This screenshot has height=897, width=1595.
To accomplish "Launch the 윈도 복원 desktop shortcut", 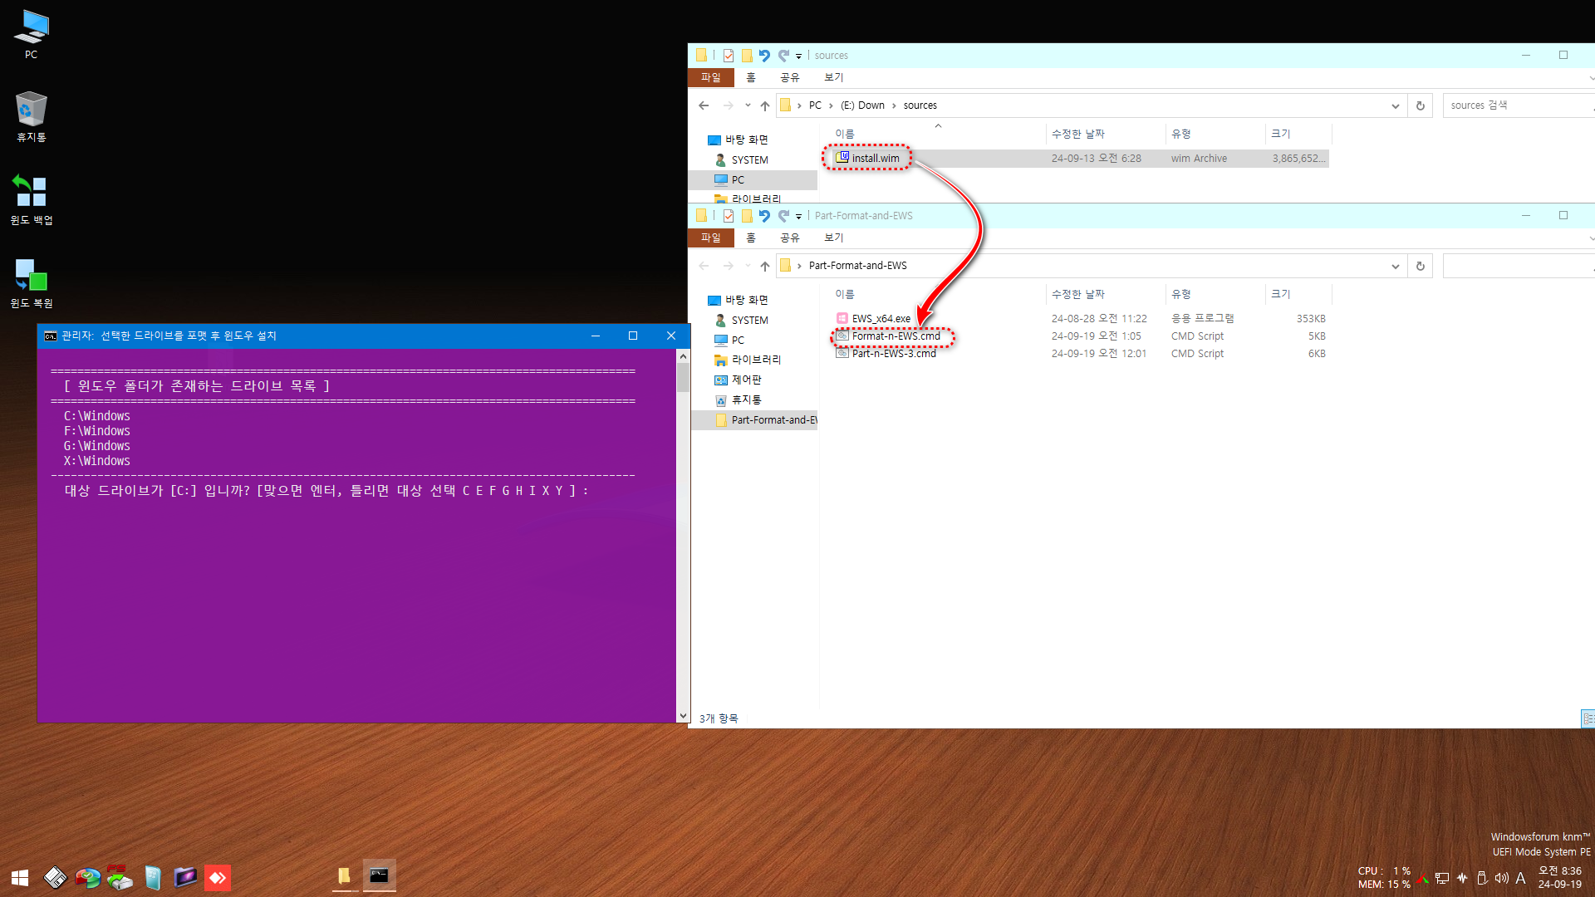I will point(31,283).
